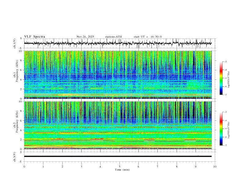Click the ch.3(V) flat waveform panel
The image size is (242, 187).
click(x=119, y=156)
